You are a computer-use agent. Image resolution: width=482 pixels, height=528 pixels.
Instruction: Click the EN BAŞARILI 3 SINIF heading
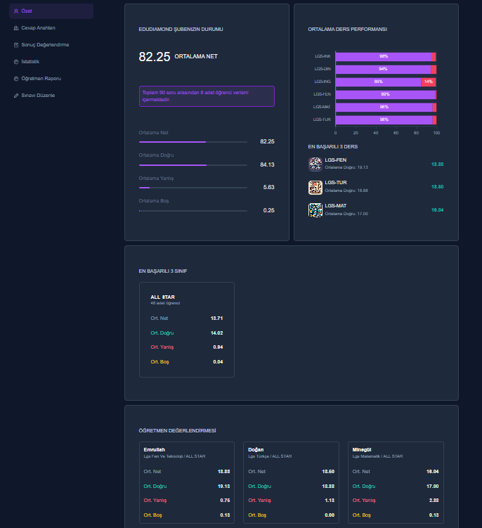click(163, 271)
